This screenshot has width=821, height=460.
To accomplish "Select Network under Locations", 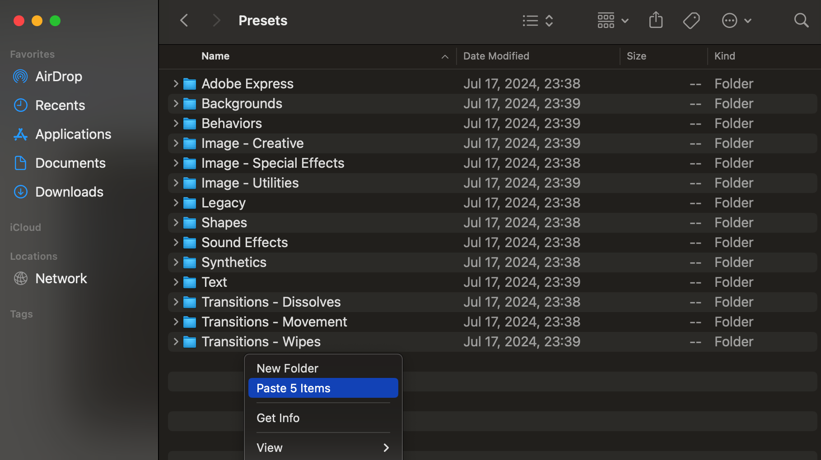I will click(61, 279).
